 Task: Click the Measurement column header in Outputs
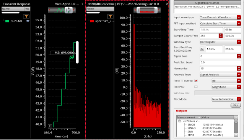189,118
